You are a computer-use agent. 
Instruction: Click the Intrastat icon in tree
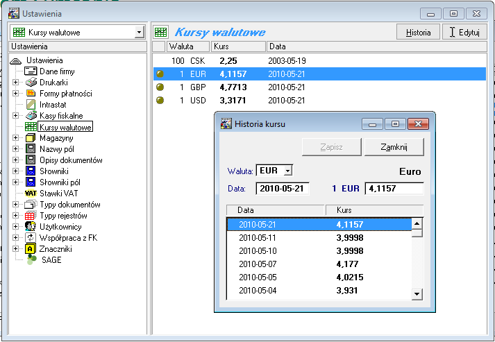[31, 105]
